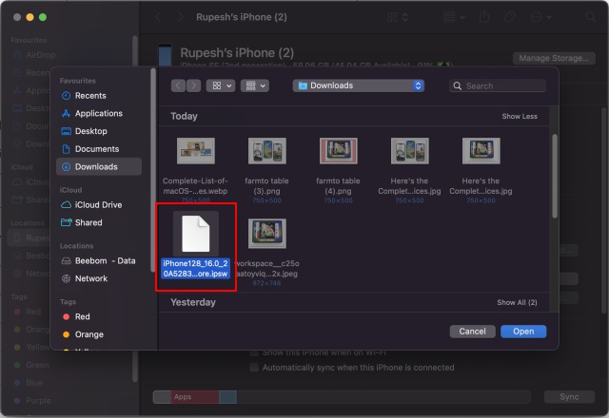
Task: Switch Finder view mode control
Action: (398, 17)
